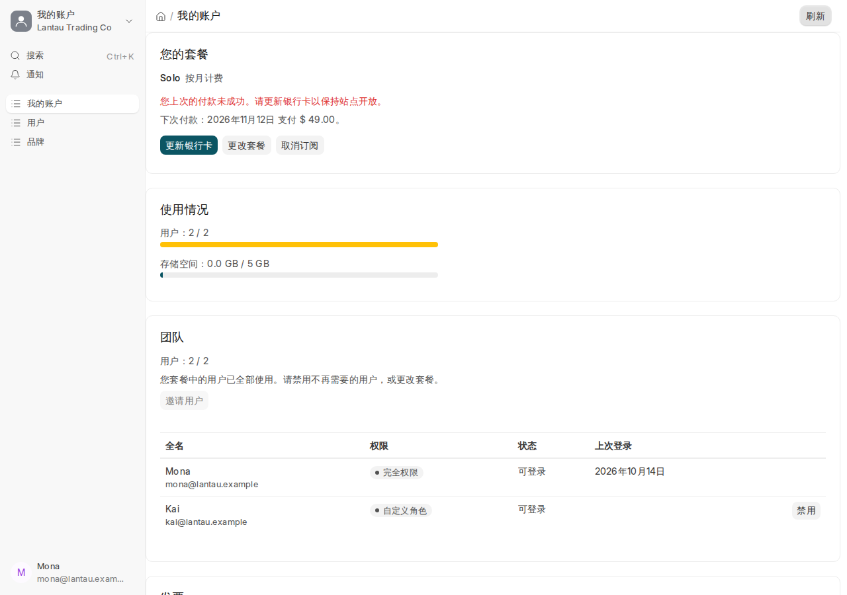847x595 pixels.
Task: Go to 用户 in the sidebar
Action: tap(73, 123)
